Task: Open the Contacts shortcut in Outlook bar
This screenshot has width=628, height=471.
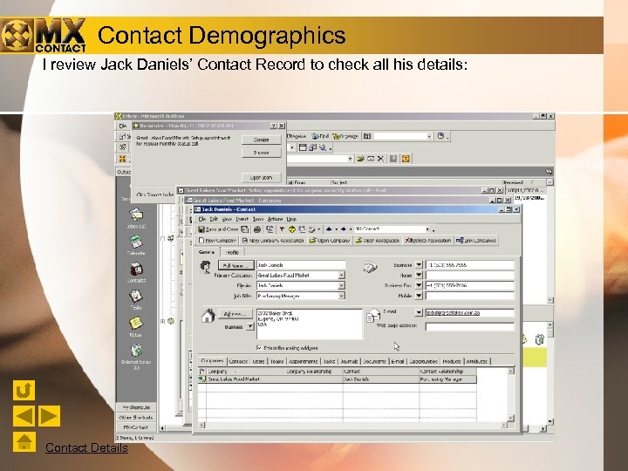Action: click(136, 272)
